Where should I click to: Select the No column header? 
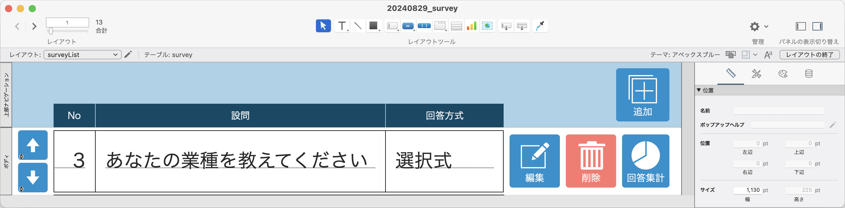[x=74, y=115]
